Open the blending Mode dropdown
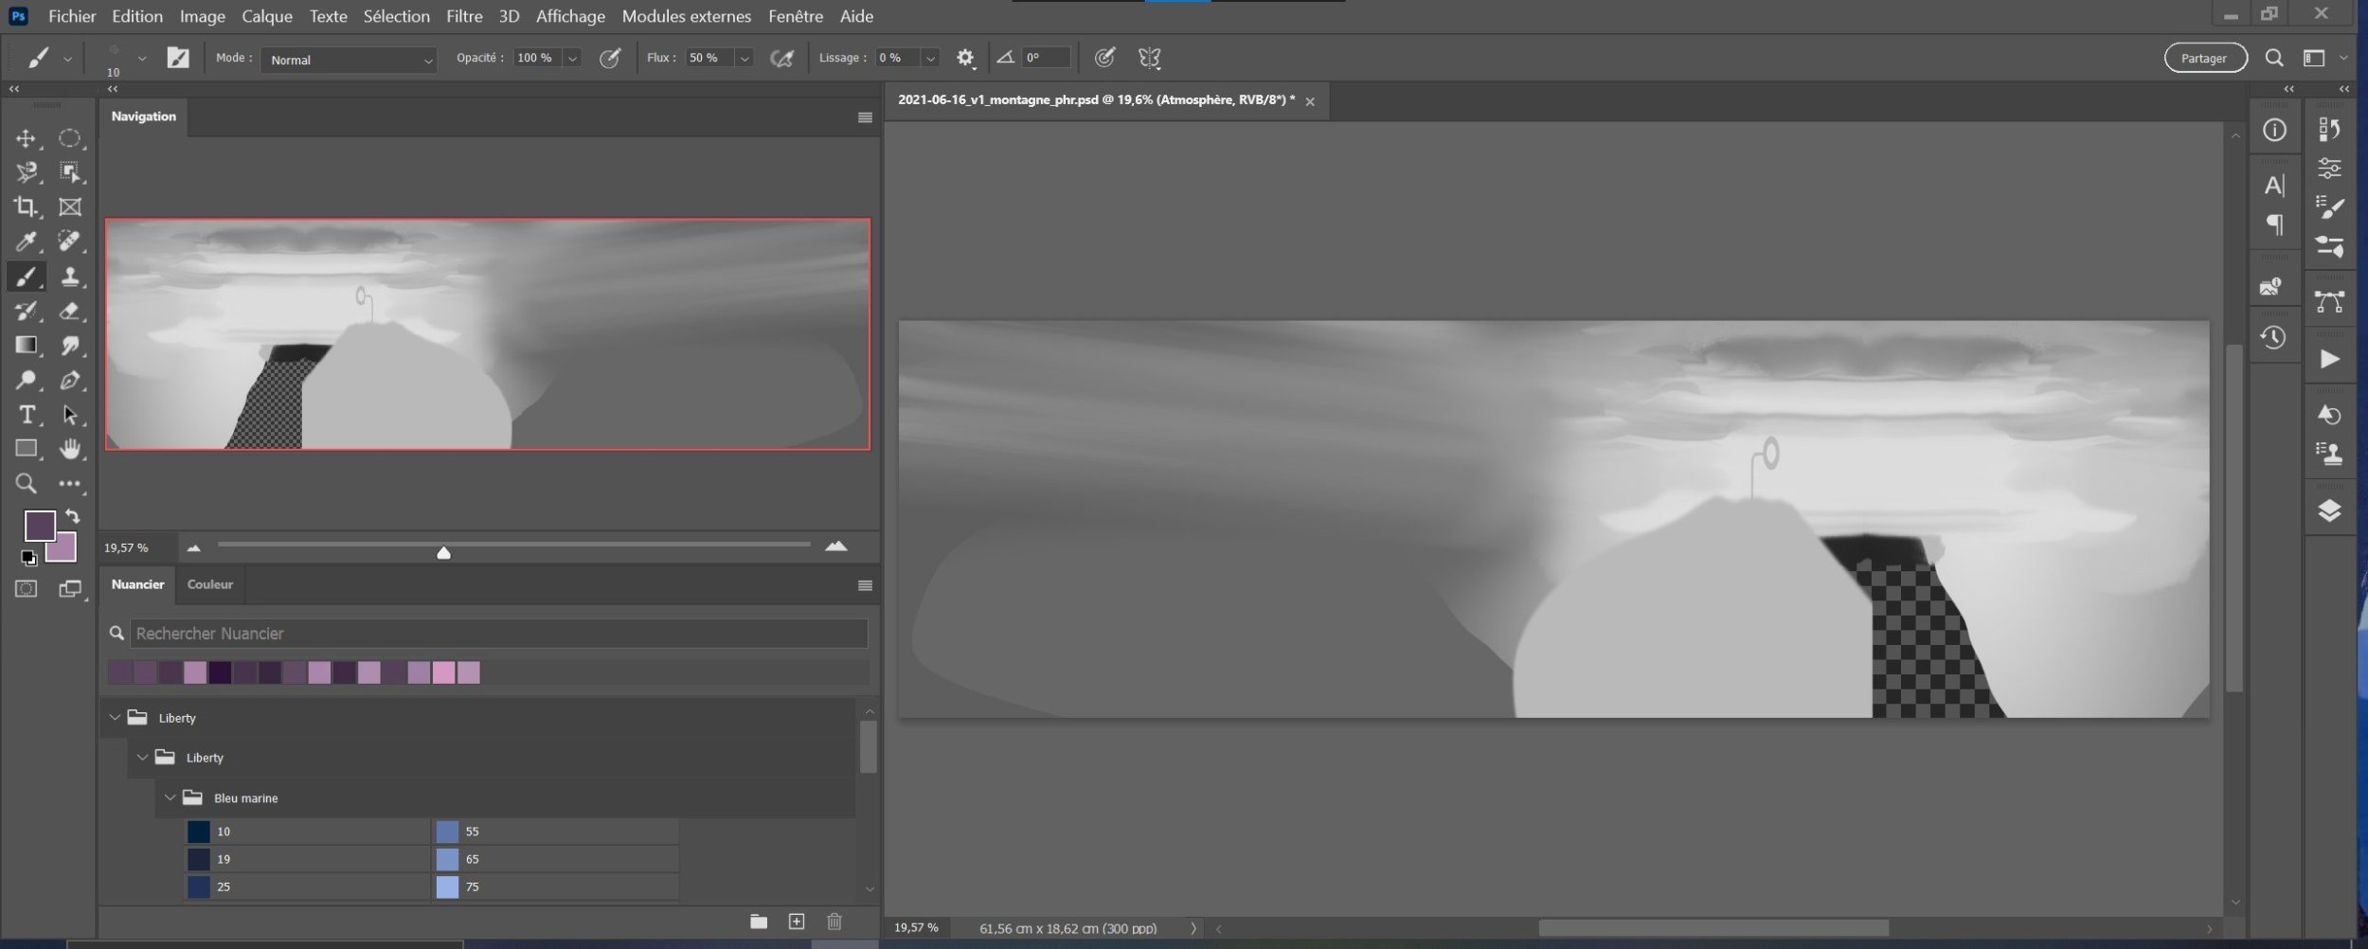 (349, 60)
